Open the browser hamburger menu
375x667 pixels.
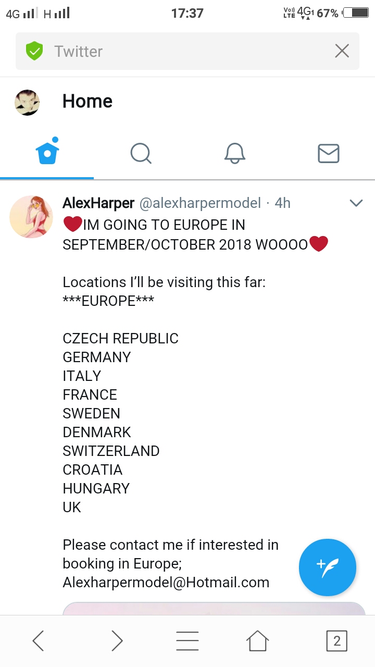(187, 641)
